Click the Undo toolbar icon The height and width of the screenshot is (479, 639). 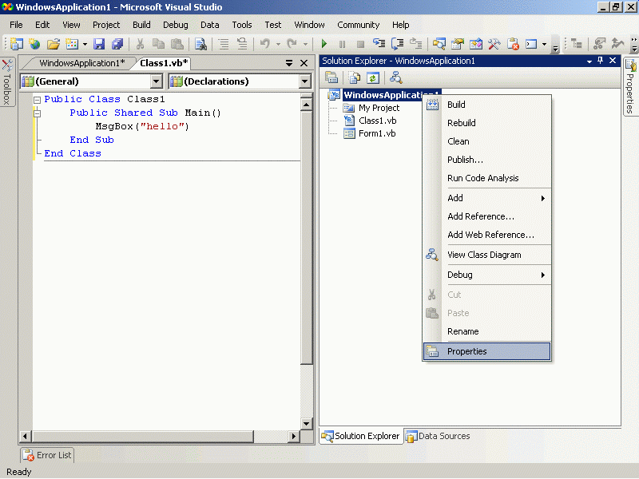coord(264,44)
